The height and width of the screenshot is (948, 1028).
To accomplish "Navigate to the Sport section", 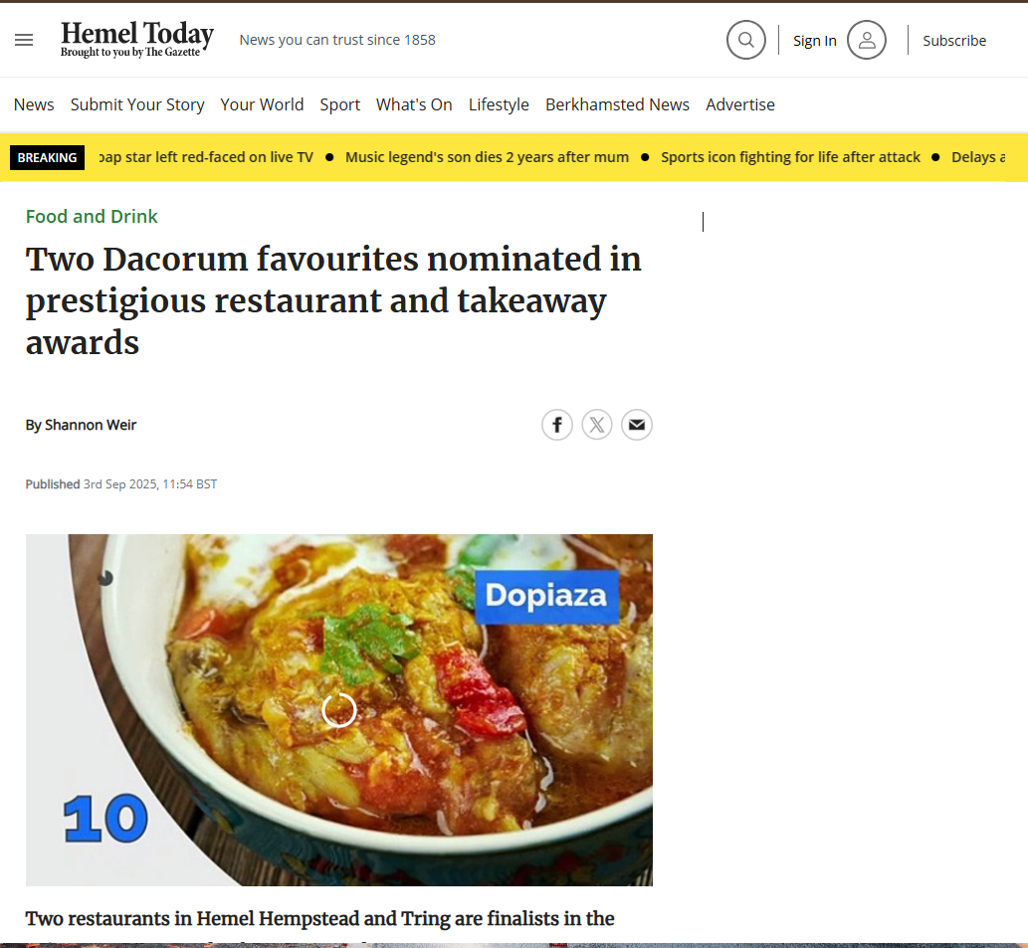I will (x=339, y=104).
